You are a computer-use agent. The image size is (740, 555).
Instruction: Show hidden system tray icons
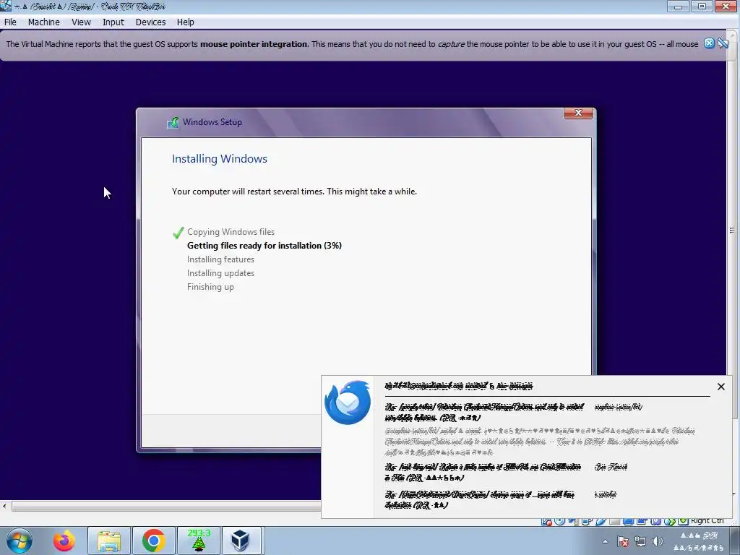click(605, 542)
